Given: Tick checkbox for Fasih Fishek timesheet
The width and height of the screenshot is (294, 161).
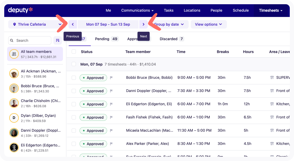Looking at the screenshot, I should [x=74, y=117].
